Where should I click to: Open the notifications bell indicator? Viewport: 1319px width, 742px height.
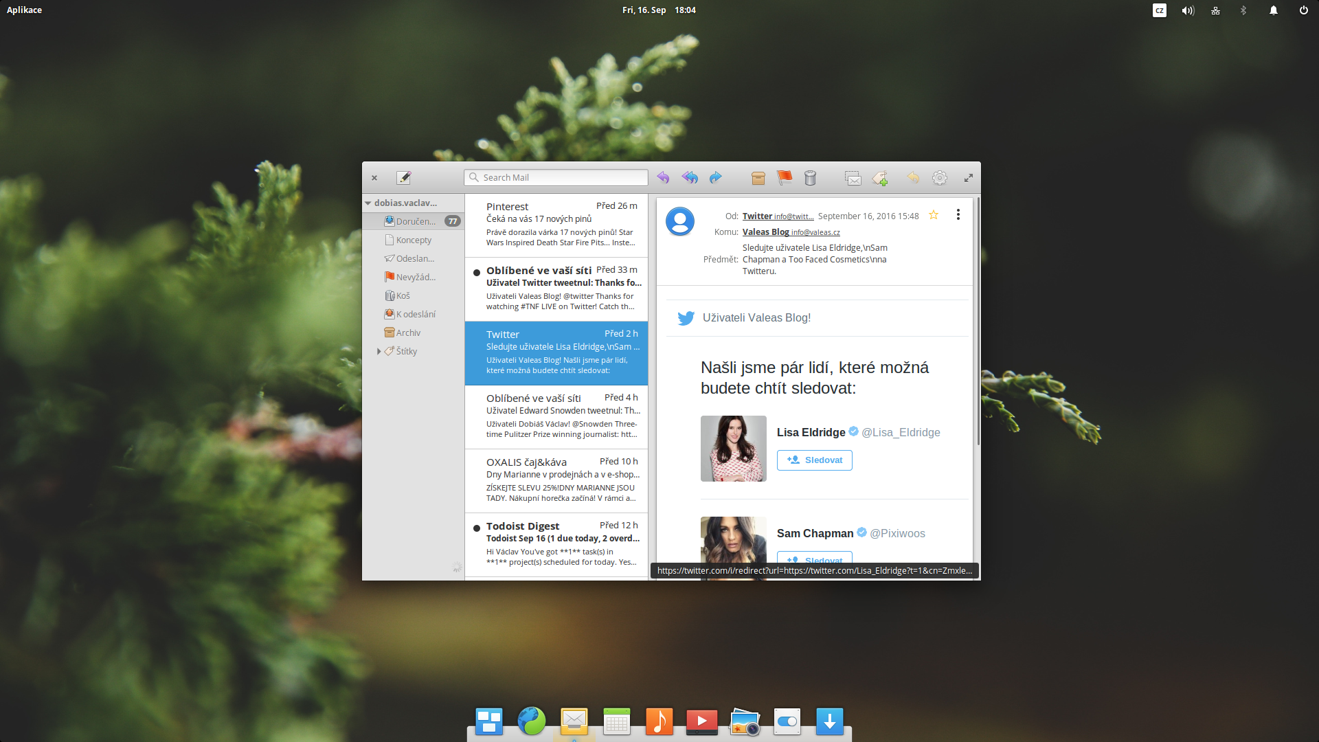(1273, 10)
